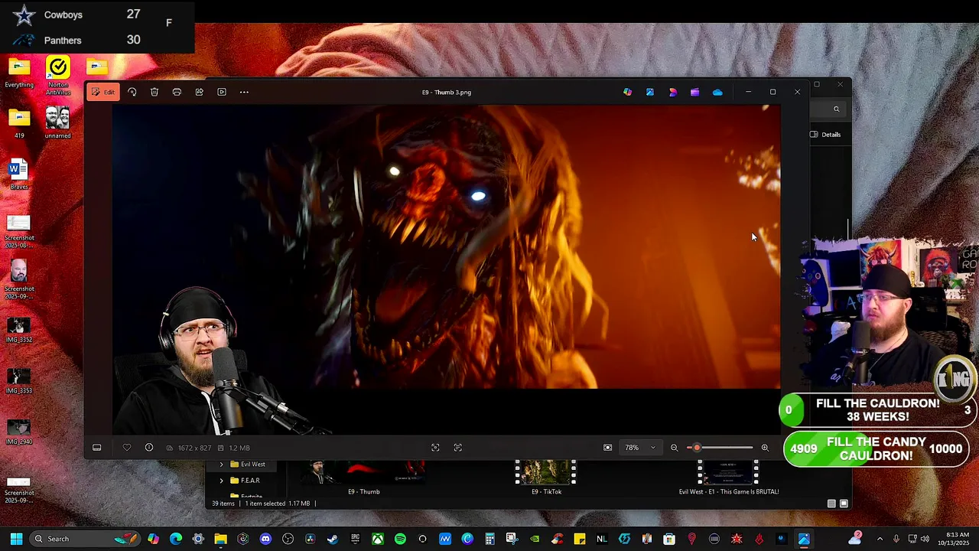Open File Explorer from the taskbar

pos(220,539)
